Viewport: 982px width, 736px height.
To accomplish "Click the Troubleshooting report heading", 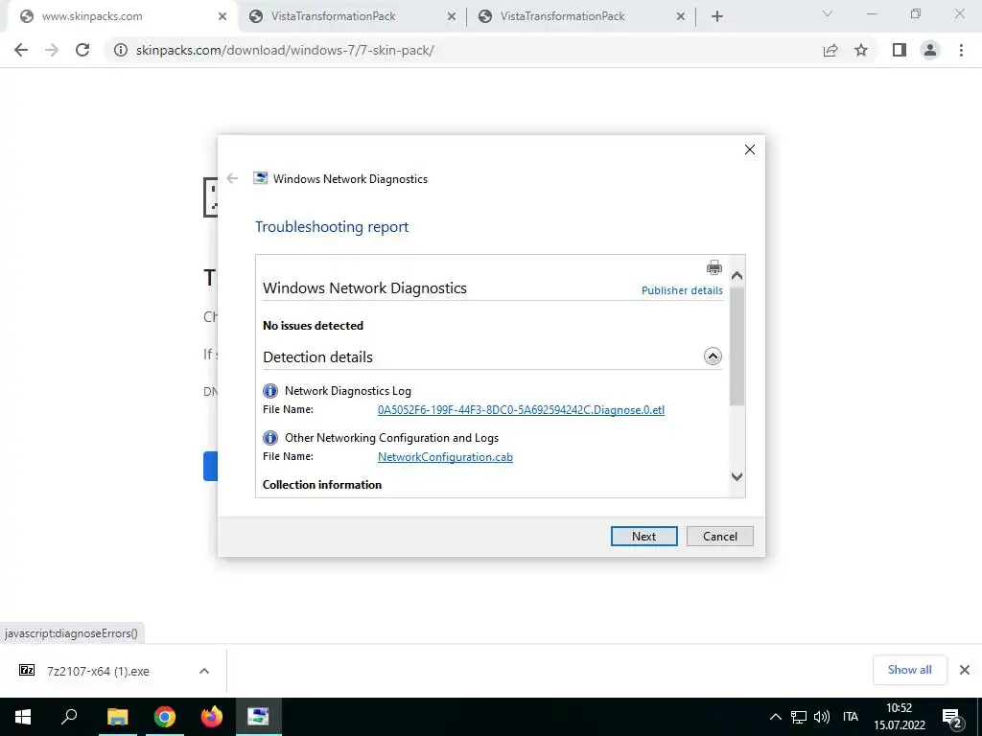I will click(331, 226).
